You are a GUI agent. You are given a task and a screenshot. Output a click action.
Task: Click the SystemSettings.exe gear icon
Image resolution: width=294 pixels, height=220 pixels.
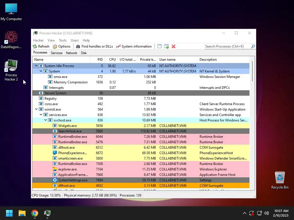click(x=55, y=180)
